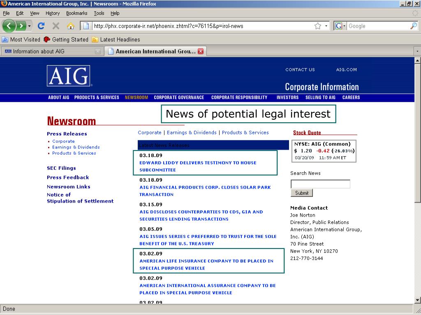Open the History menu
The width and height of the screenshot is (421, 315).
click(53, 13)
